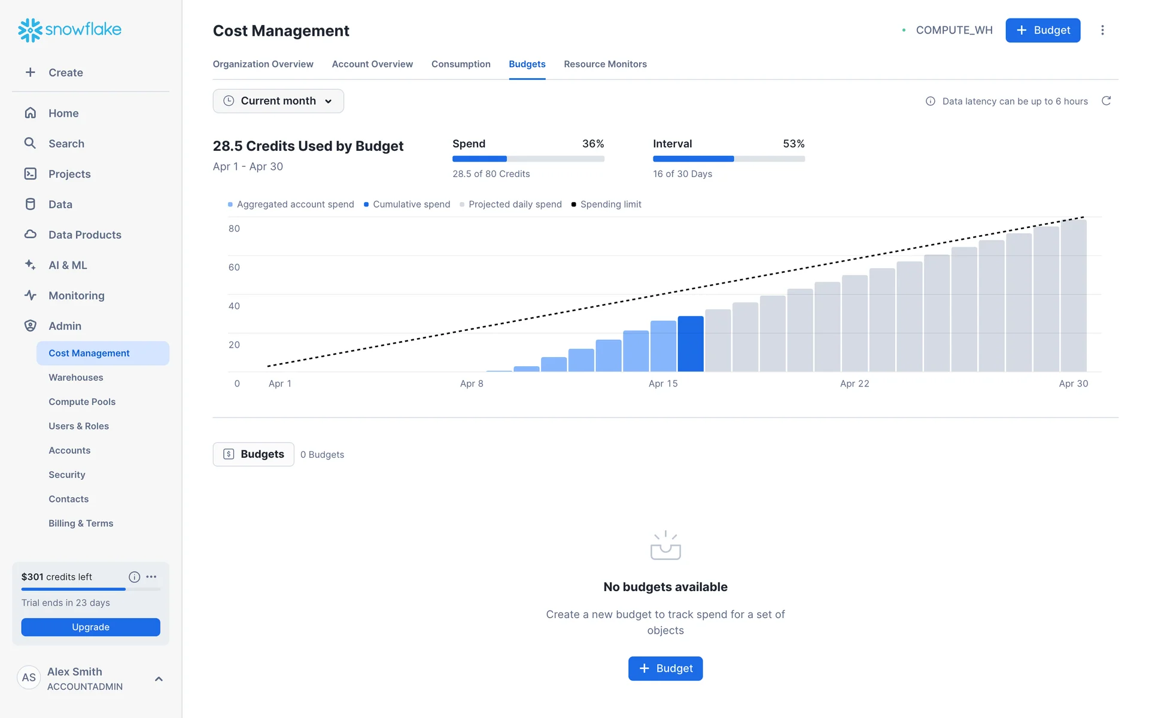Viewport: 1149px width, 718px height.
Task: Click the Monitoring activity icon
Action: tap(30, 295)
